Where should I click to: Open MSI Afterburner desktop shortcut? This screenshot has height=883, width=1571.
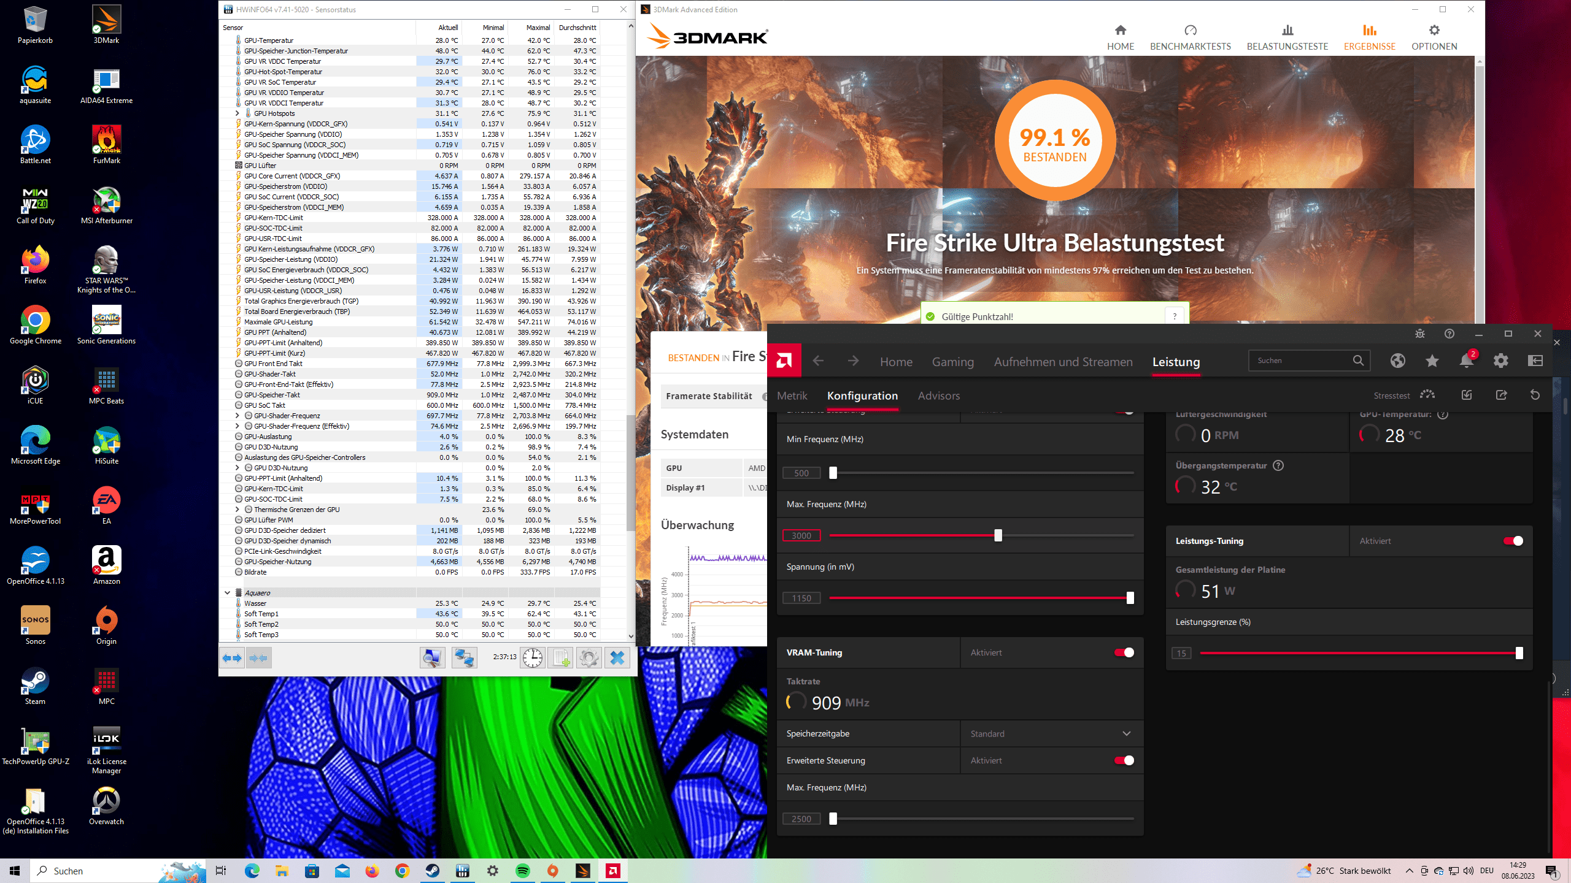[106, 205]
